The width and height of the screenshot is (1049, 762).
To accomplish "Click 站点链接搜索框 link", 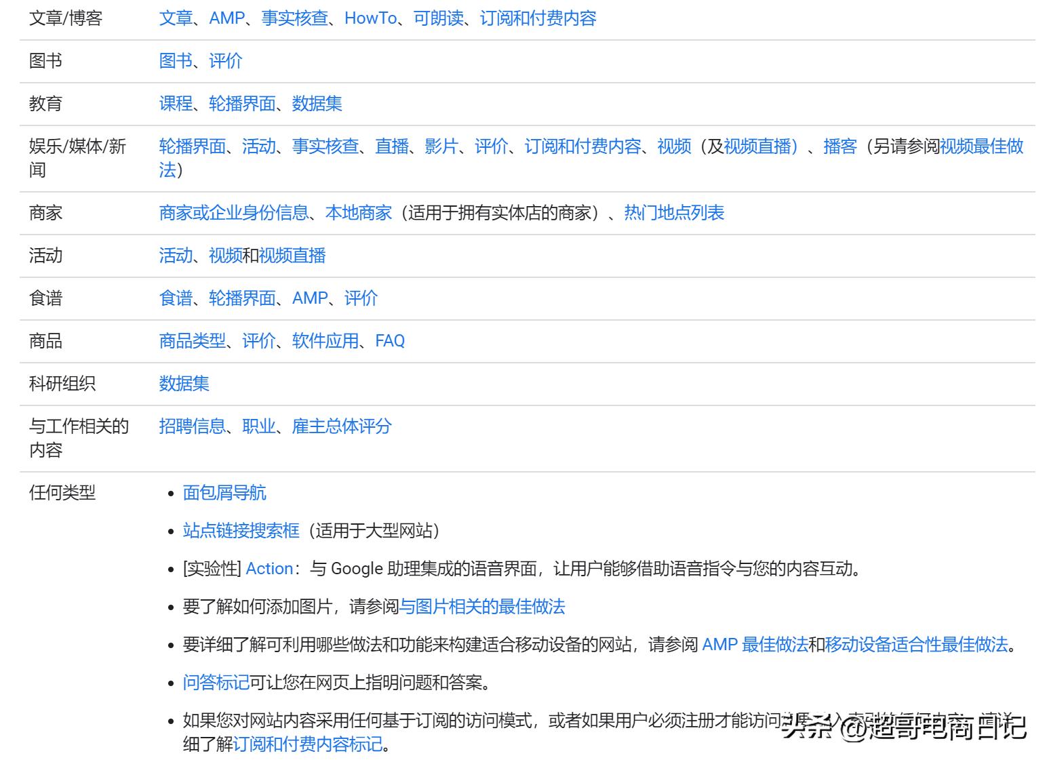I will pos(240,531).
